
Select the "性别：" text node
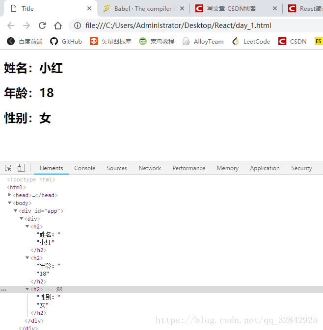coord(49,297)
